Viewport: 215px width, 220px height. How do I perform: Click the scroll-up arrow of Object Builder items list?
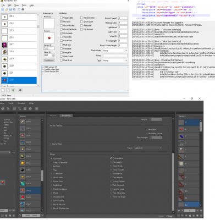click(x=42, y=120)
